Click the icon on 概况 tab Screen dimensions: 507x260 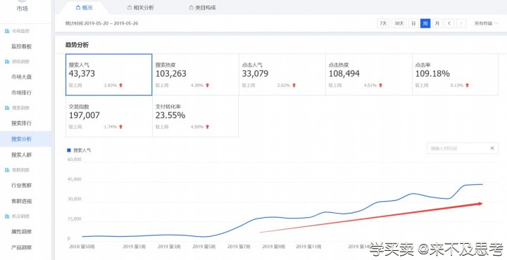[x=77, y=8]
